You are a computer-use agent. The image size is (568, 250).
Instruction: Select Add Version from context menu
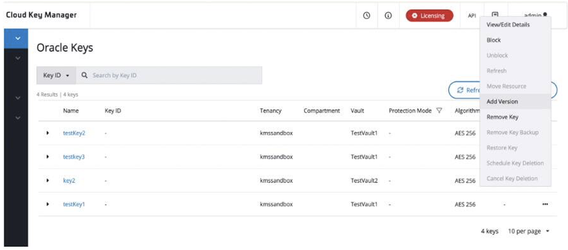click(x=502, y=102)
